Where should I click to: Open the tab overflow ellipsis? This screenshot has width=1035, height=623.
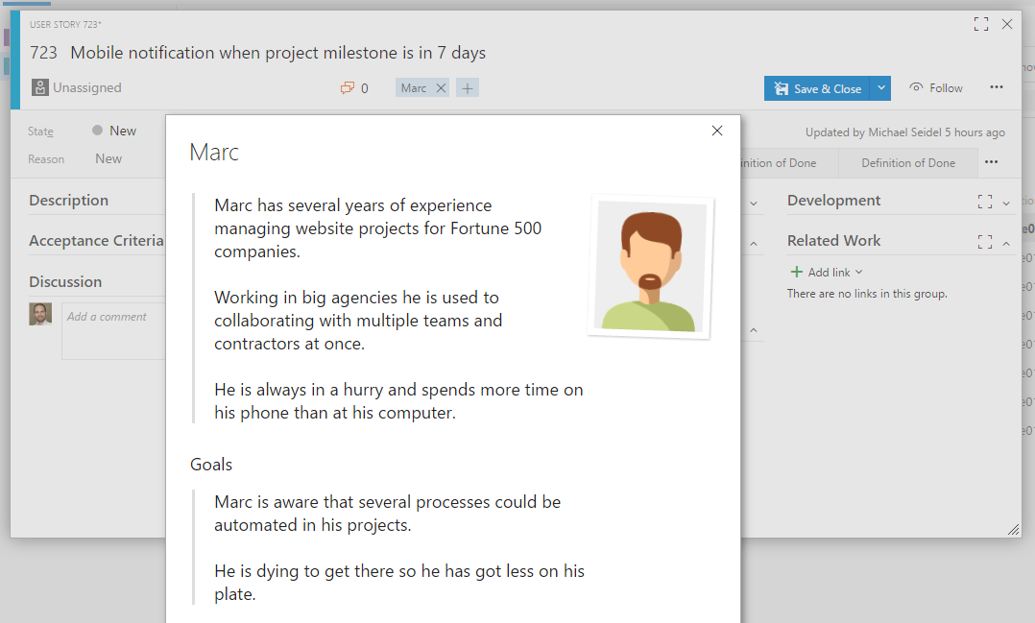click(991, 162)
